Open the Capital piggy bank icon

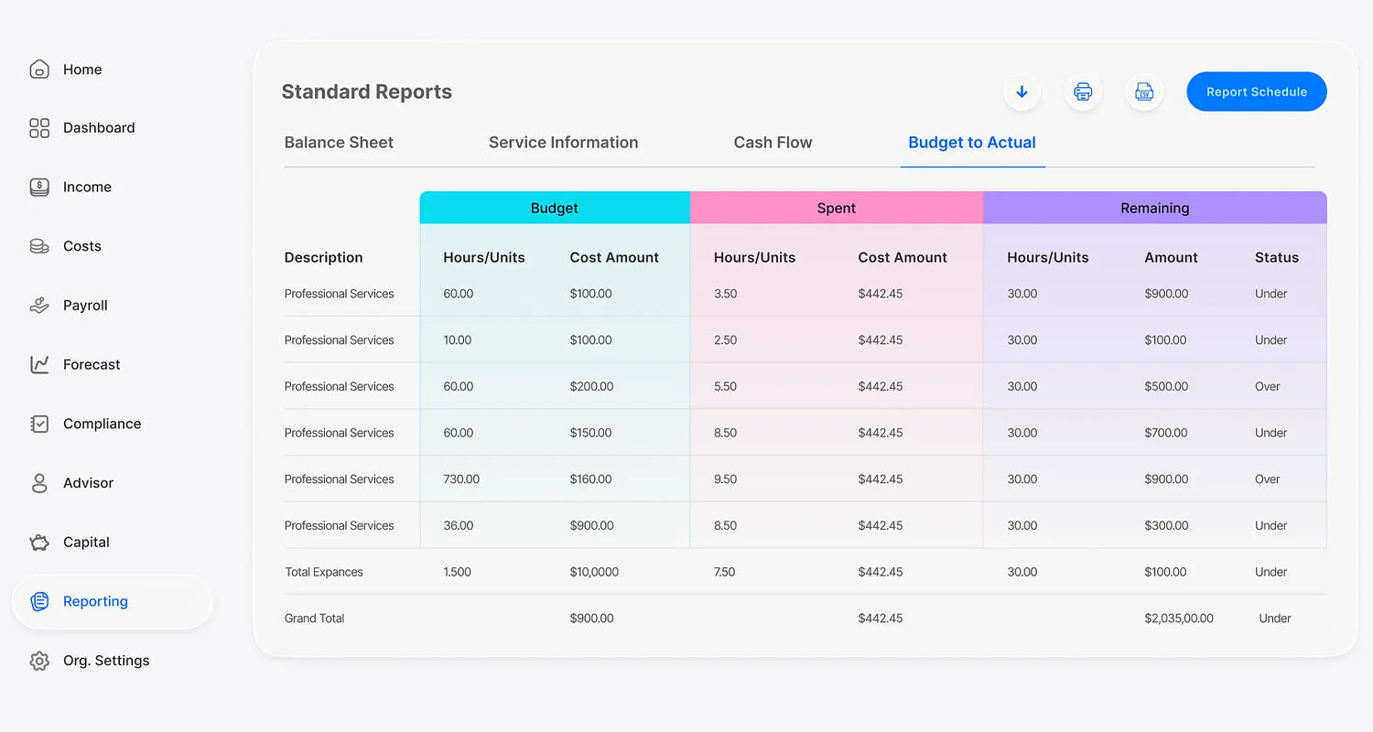click(39, 543)
